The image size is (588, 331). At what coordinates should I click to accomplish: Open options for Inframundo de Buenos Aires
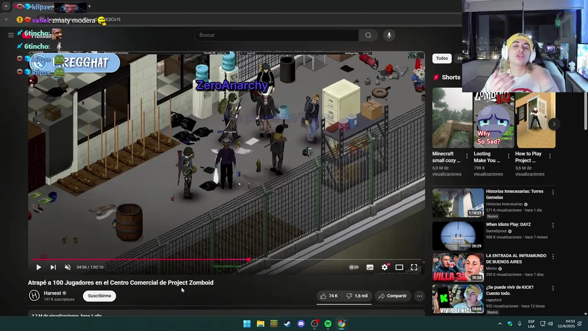point(553,257)
